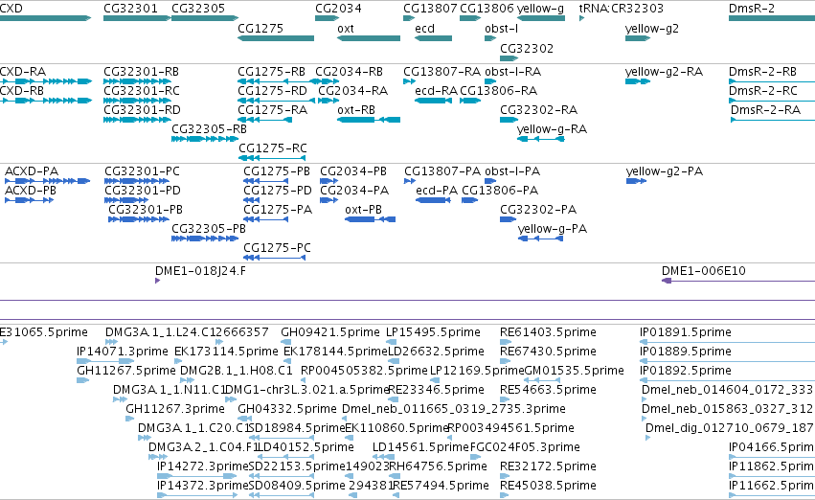815x500 pixels.
Task: Open EST GH09421.5prime label
Action: pos(330,332)
